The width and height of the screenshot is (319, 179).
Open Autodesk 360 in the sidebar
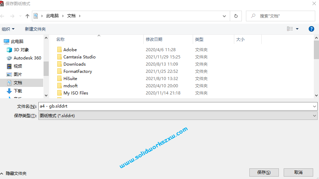coord(27,58)
